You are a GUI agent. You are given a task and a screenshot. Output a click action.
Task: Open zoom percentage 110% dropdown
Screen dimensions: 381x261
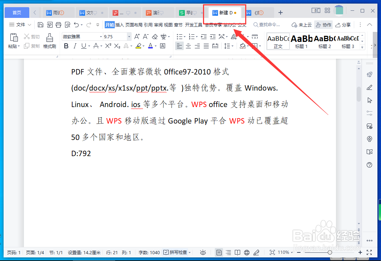click(285, 252)
